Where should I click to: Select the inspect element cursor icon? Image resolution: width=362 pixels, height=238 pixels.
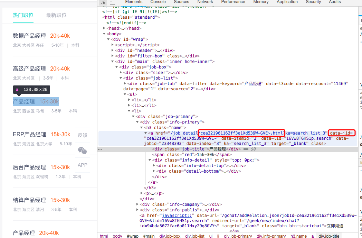point(103,2)
